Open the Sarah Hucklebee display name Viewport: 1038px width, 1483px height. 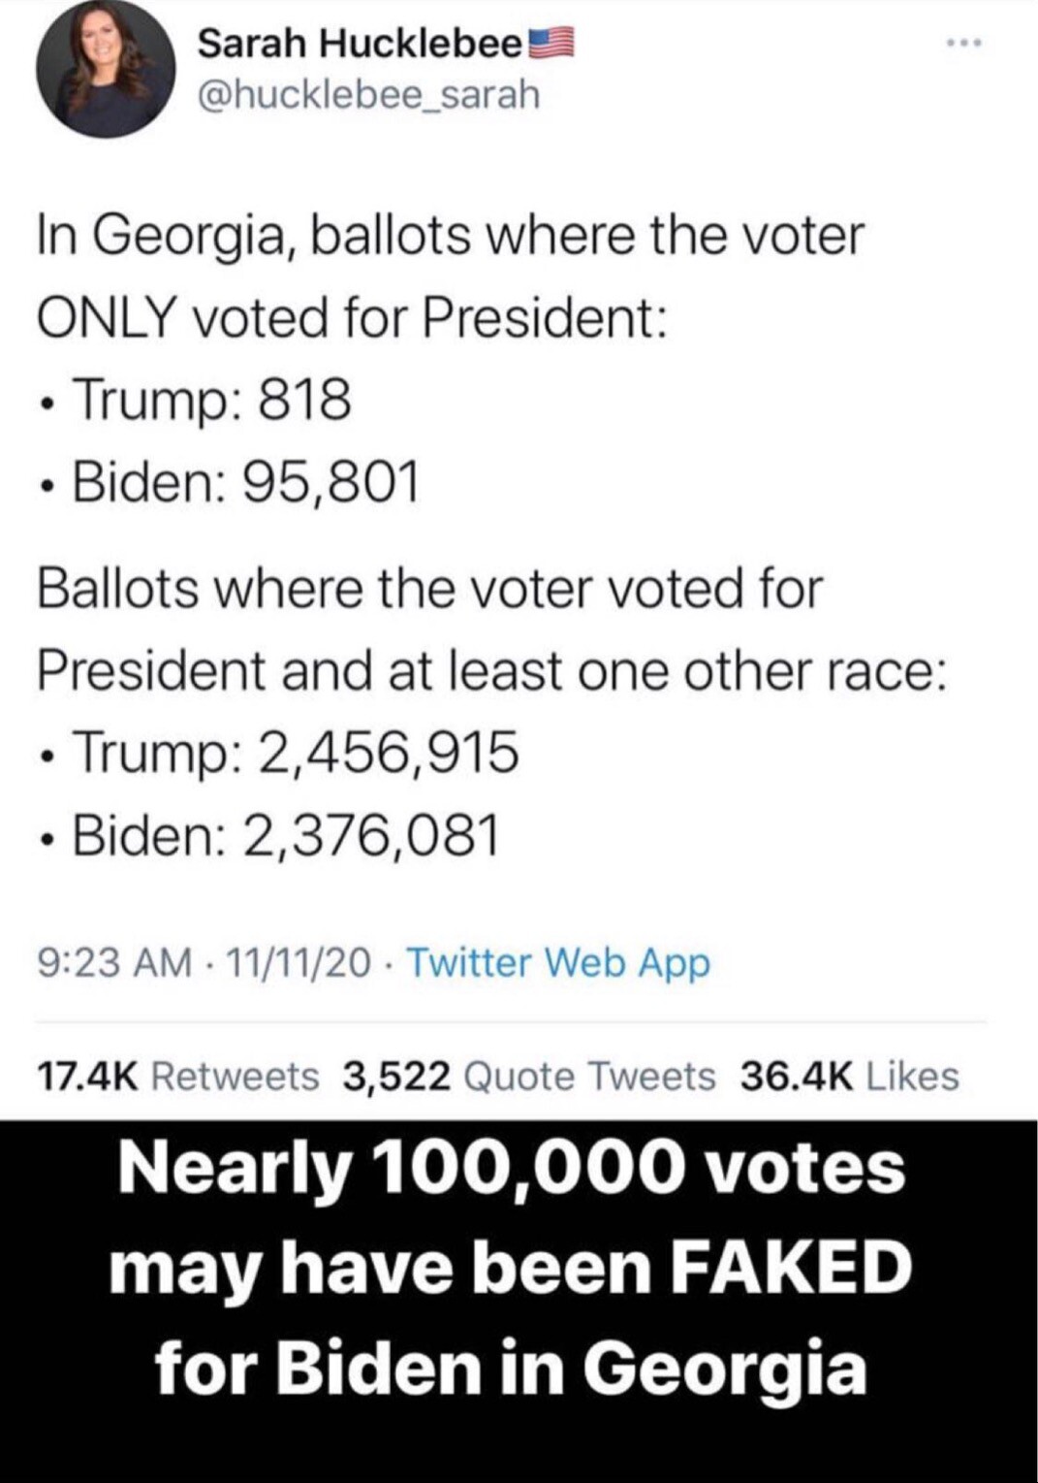tap(360, 44)
